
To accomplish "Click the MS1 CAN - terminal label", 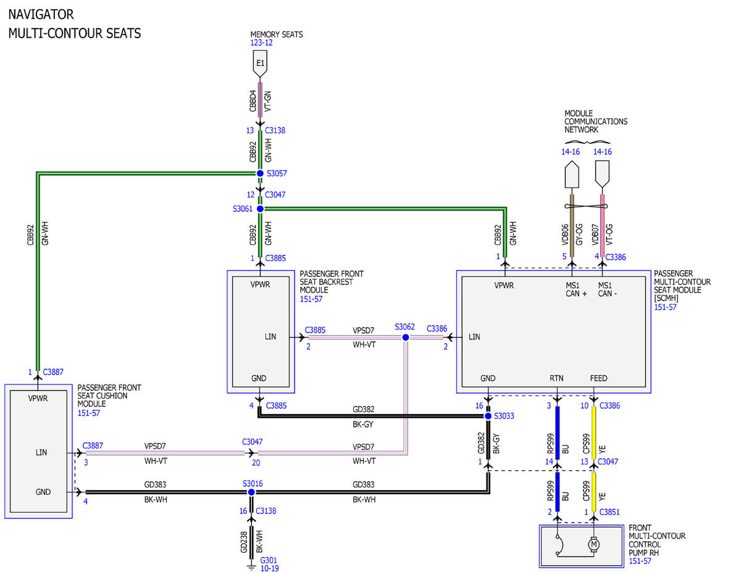I will click(x=608, y=289).
